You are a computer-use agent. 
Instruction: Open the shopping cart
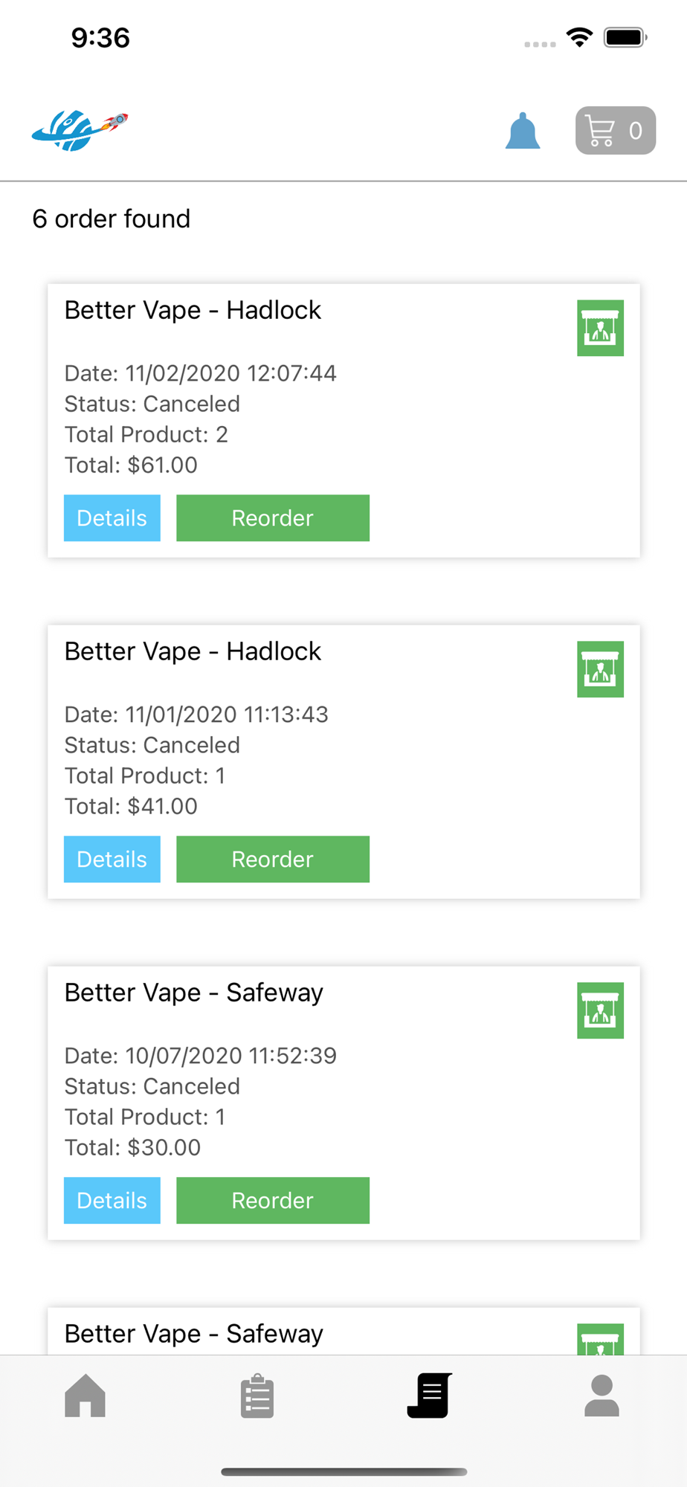coord(615,131)
